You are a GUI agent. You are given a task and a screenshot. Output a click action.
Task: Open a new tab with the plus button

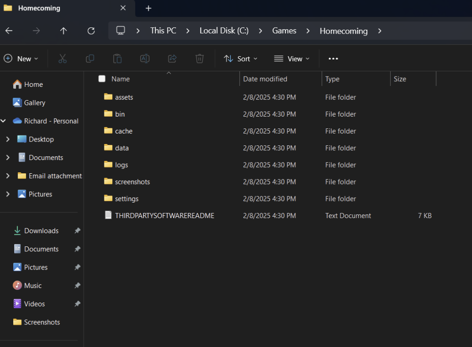point(148,8)
